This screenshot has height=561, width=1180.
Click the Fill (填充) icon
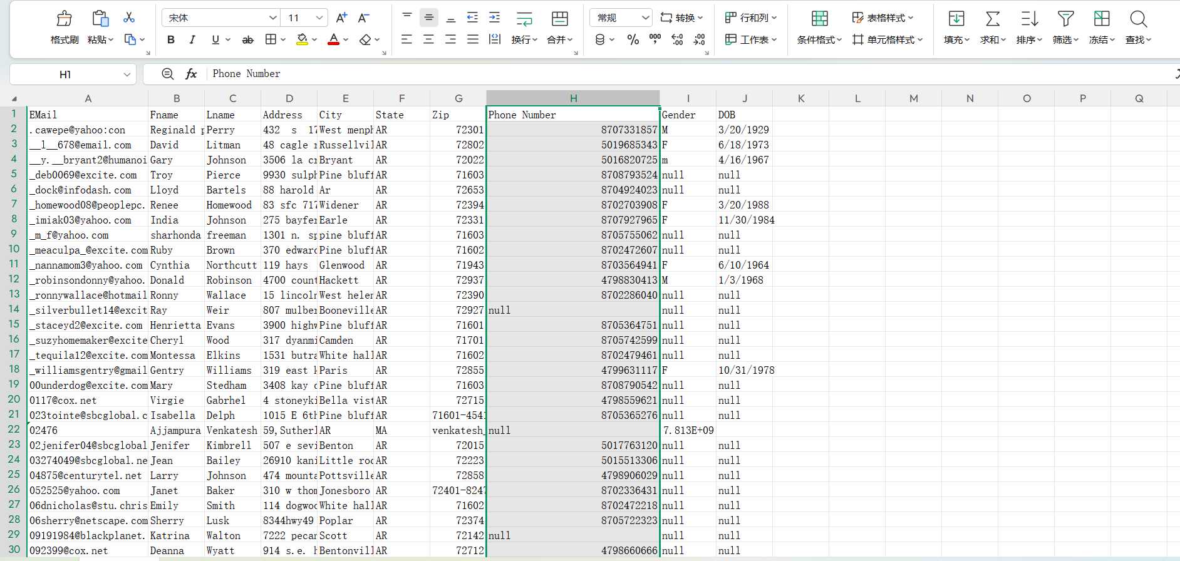point(956,19)
